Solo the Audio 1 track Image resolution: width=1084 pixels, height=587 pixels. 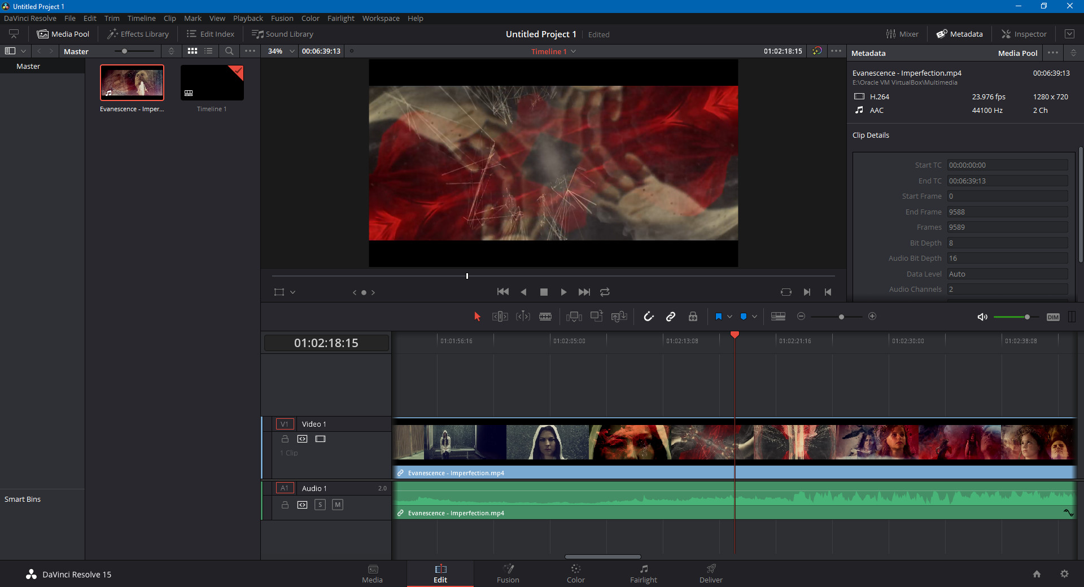[320, 505]
